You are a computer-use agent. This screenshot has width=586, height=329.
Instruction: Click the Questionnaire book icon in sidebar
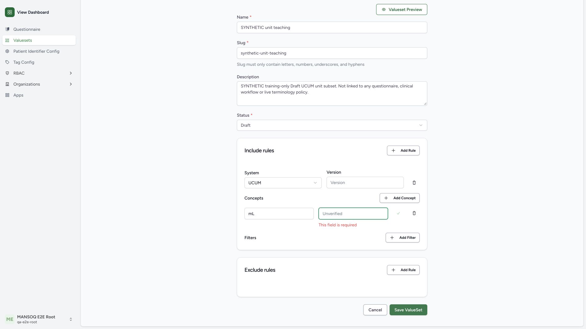pyautogui.click(x=7, y=29)
